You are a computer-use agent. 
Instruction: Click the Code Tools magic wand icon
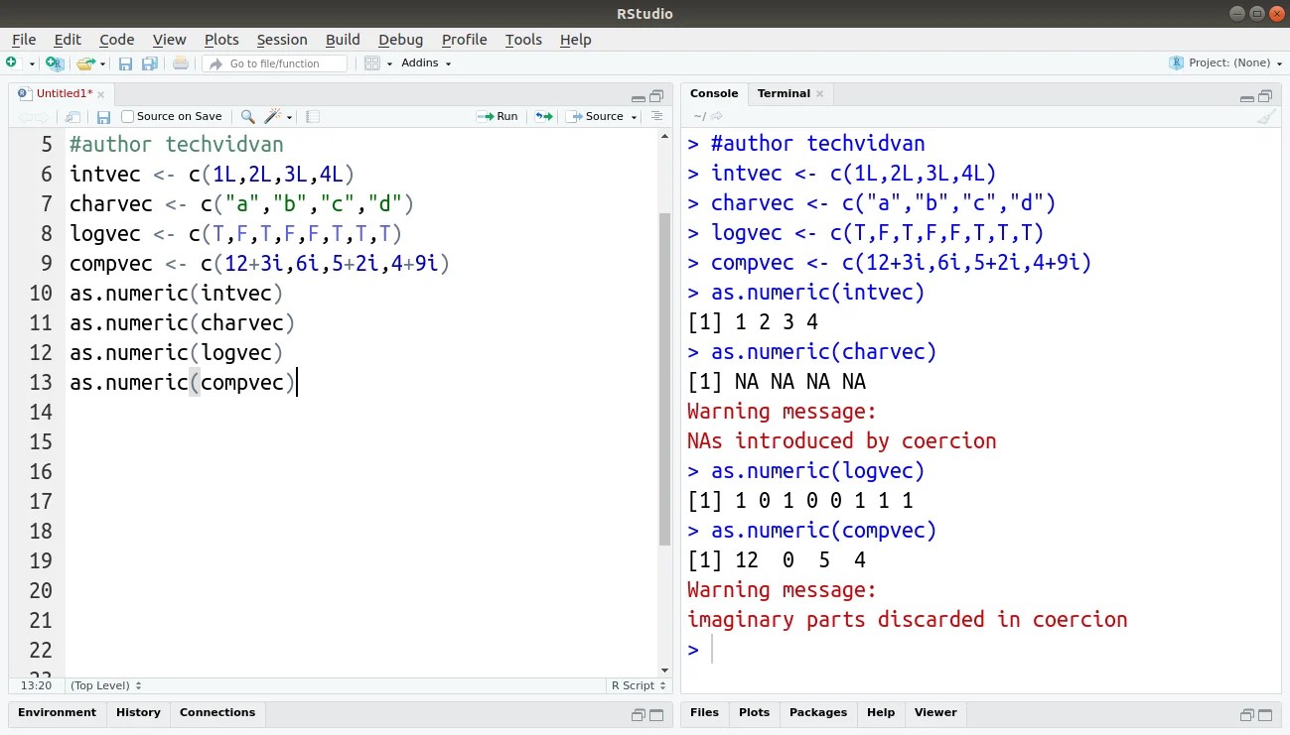[275, 117]
